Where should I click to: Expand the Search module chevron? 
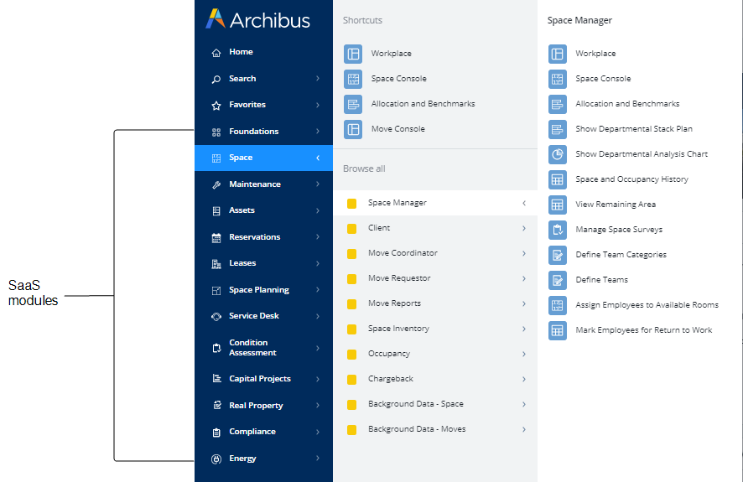(x=318, y=79)
